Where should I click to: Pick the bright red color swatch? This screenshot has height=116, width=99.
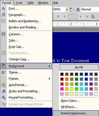pyautogui.click(x=62, y=84)
